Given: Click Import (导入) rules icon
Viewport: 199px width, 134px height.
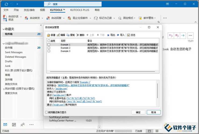Looking at the screenshot, I should click(118, 35).
